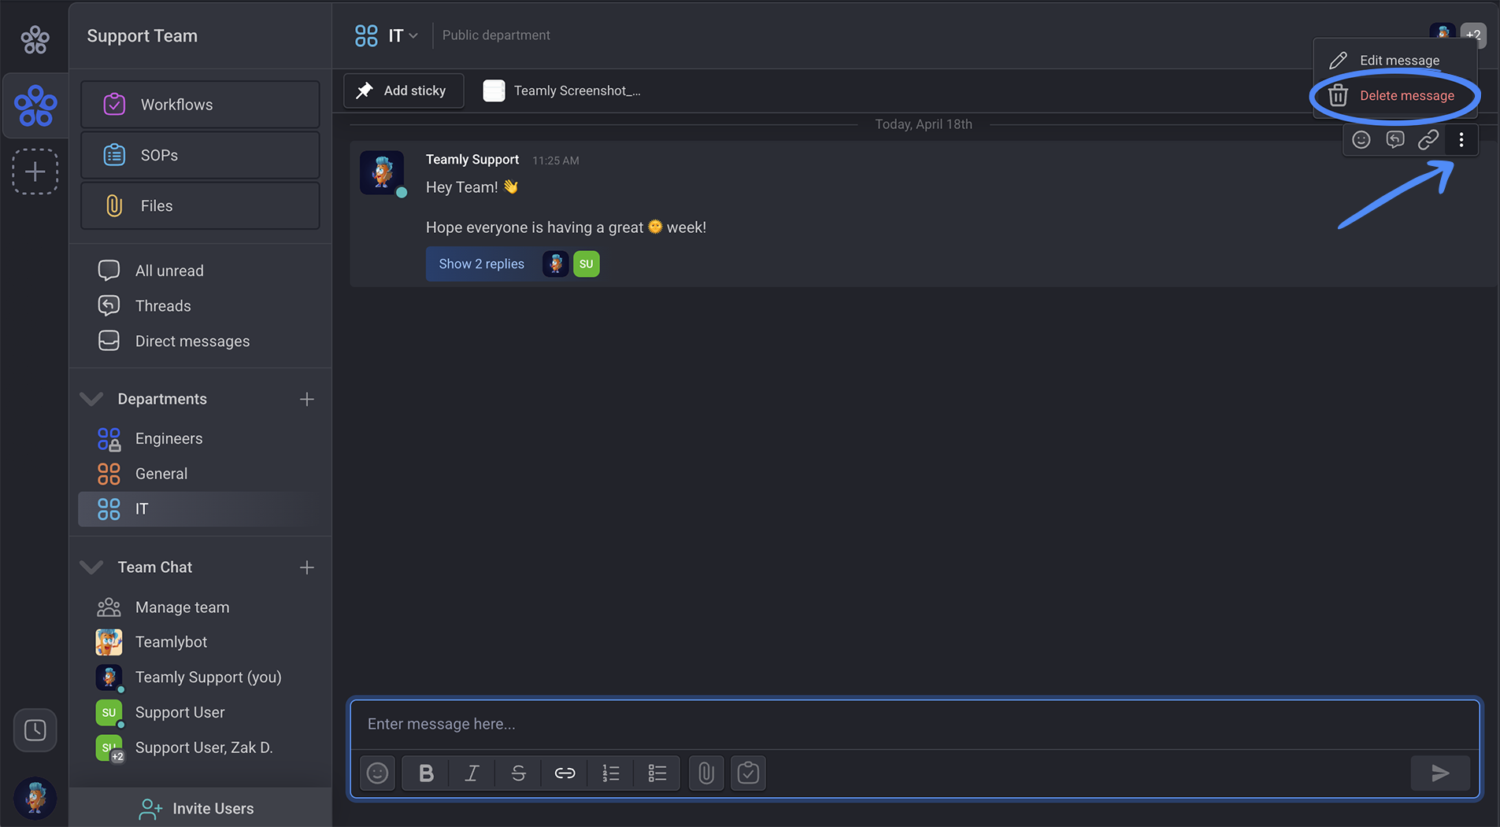
Task: Click Teamly Support avatar on message
Action: [382, 172]
